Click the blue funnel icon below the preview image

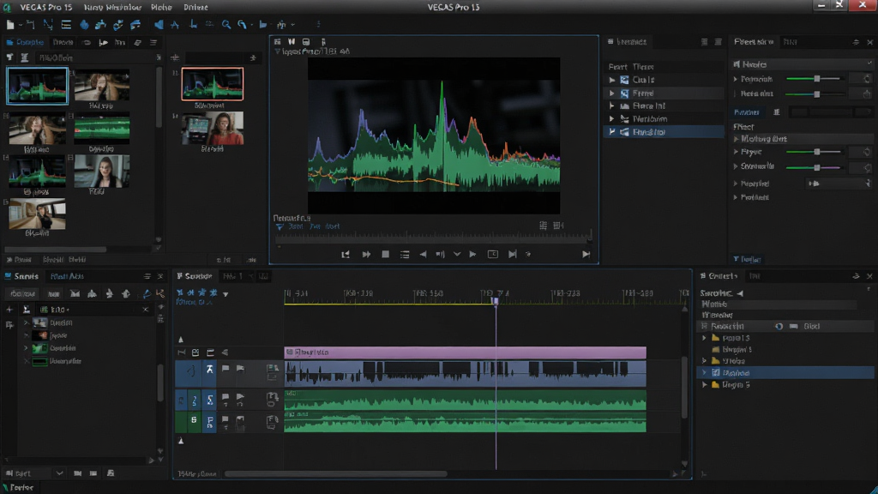click(x=280, y=226)
